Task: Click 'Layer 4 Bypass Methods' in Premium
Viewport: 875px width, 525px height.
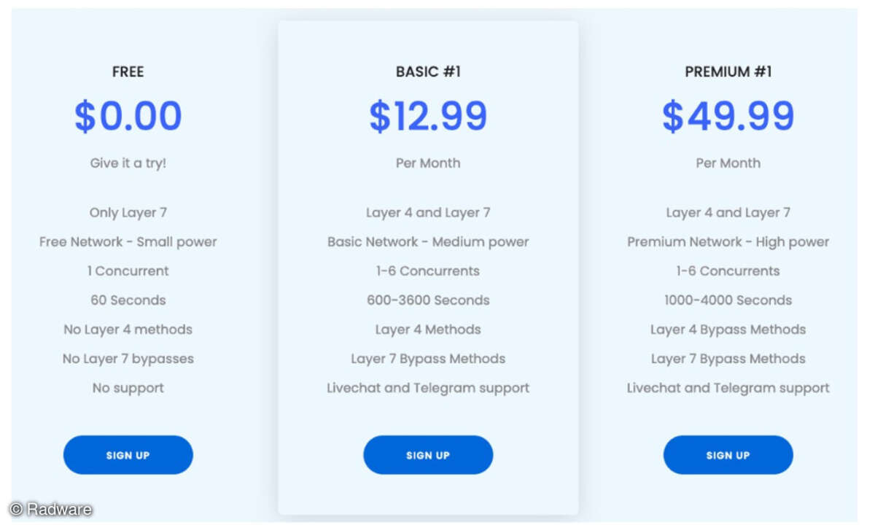Action: (728, 330)
